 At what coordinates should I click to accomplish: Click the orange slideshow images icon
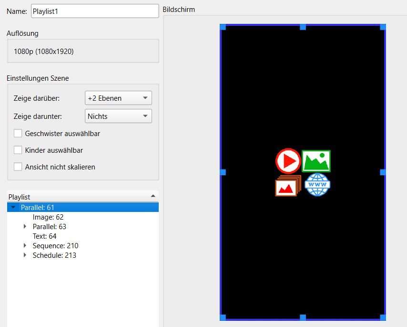pos(288,186)
